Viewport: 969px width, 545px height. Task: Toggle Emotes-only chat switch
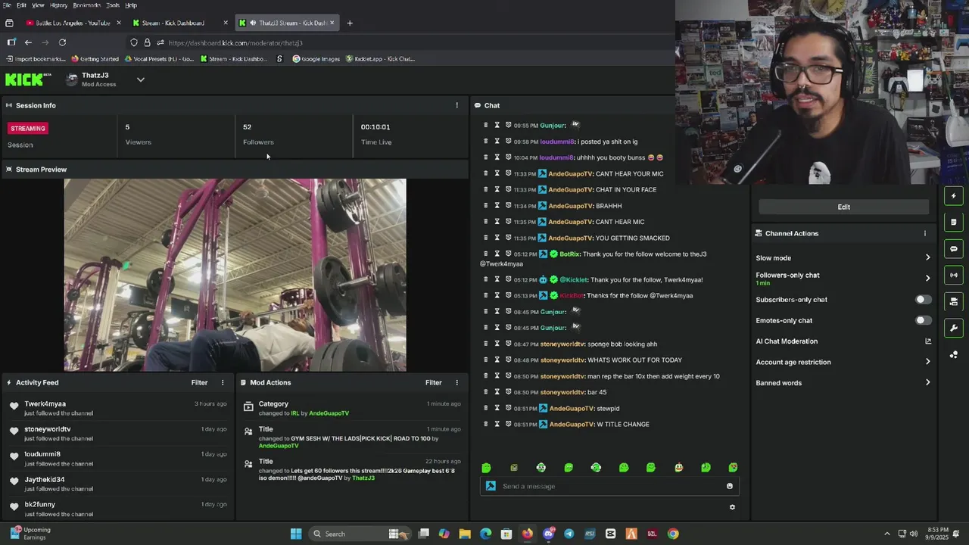[x=923, y=320]
